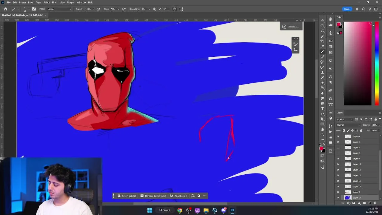Select the Eyedropper tool
The height and width of the screenshot is (215, 382).
[322, 47]
